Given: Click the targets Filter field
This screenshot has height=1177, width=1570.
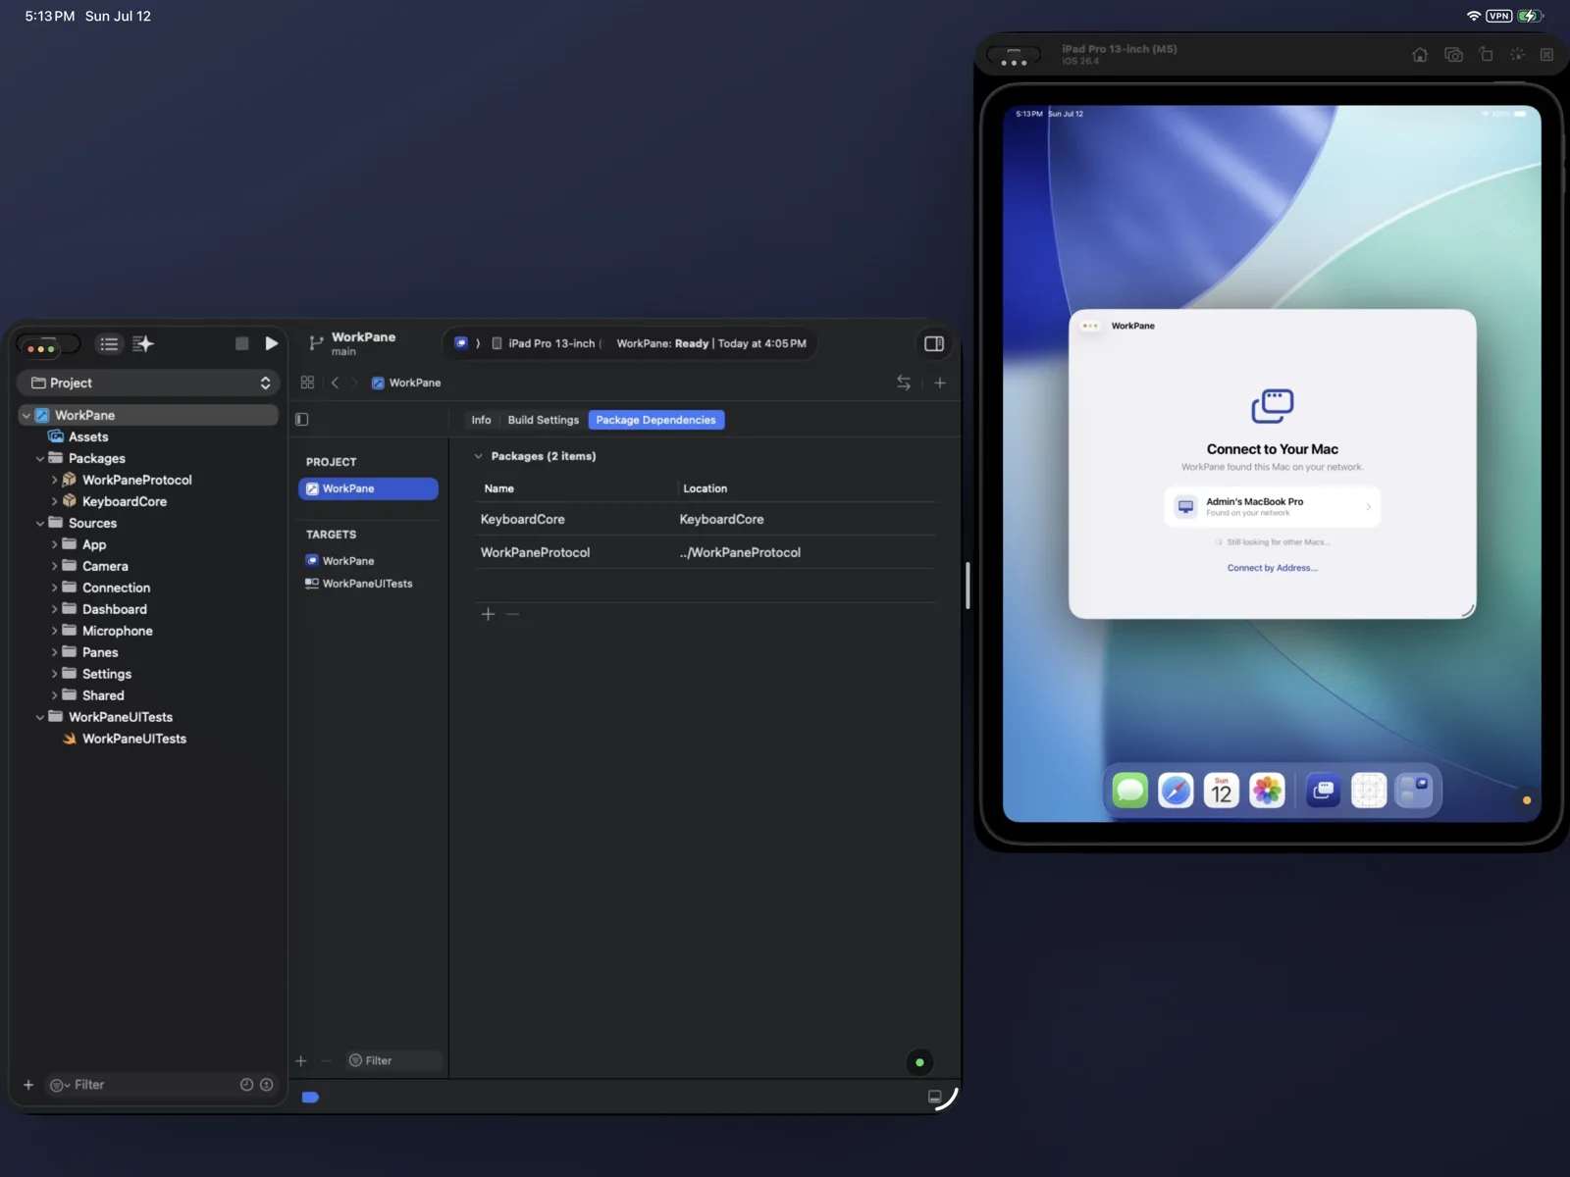Looking at the screenshot, I should [x=392, y=1061].
